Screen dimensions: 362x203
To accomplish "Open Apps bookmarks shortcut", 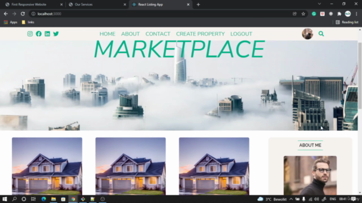I will click(x=11, y=23).
